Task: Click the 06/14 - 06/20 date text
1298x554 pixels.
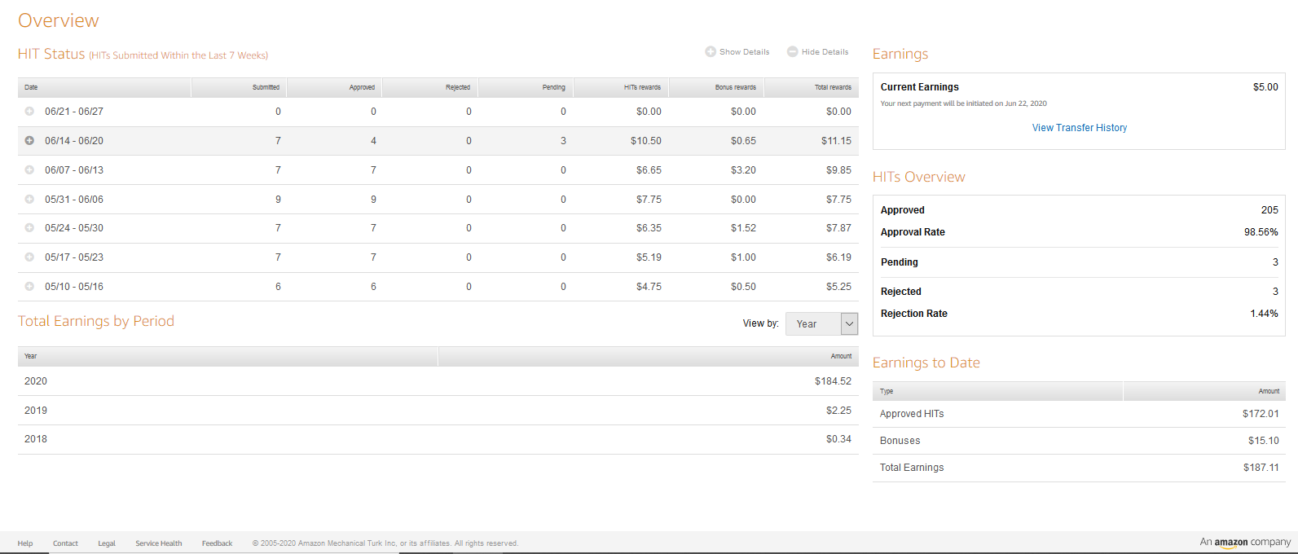Action: point(74,141)
